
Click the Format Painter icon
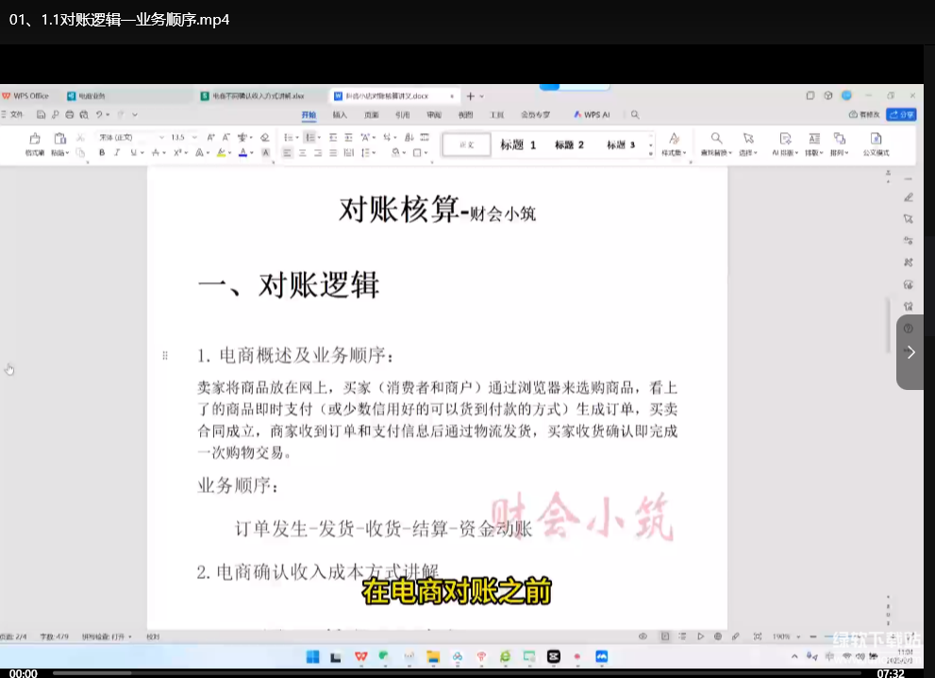pos(34,144)
